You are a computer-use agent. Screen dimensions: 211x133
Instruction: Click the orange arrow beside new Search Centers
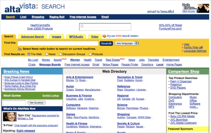click(x=104, y=36)
